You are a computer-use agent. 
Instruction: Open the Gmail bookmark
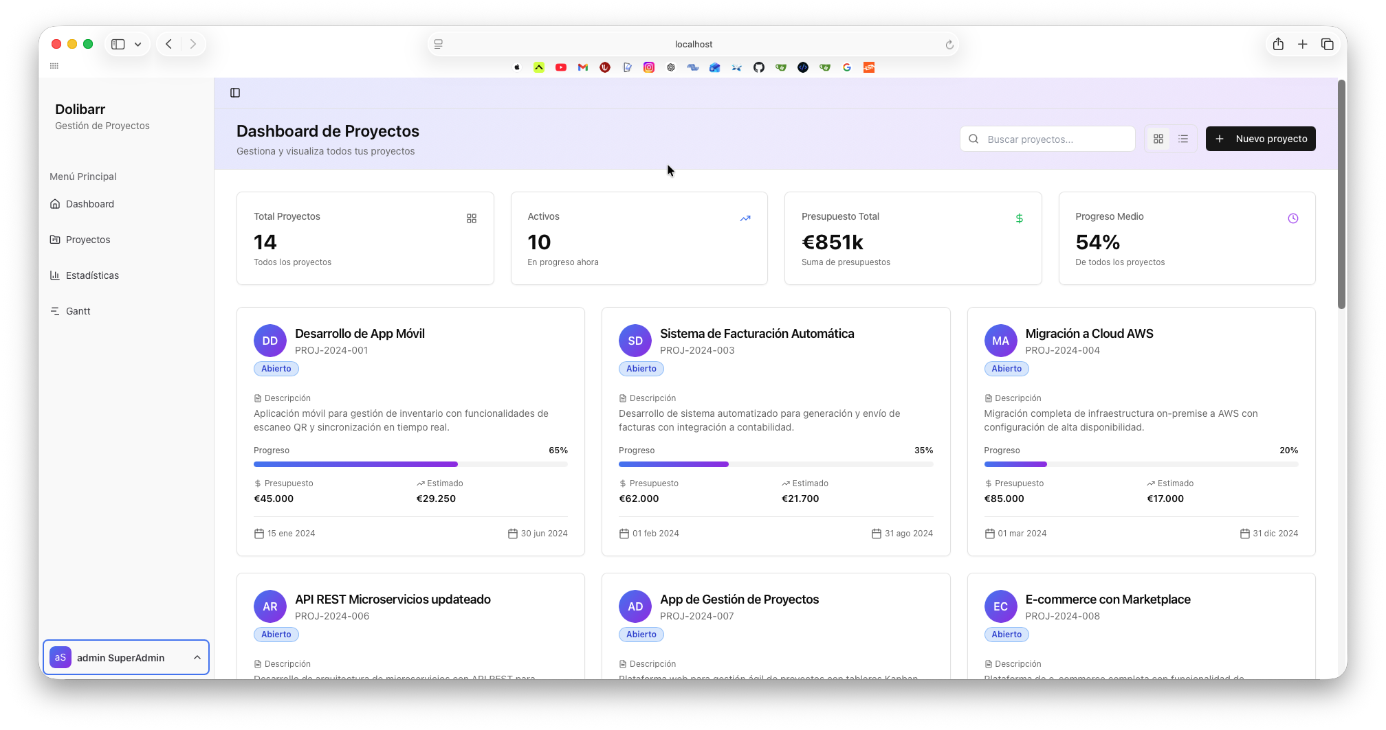(583, 67)
